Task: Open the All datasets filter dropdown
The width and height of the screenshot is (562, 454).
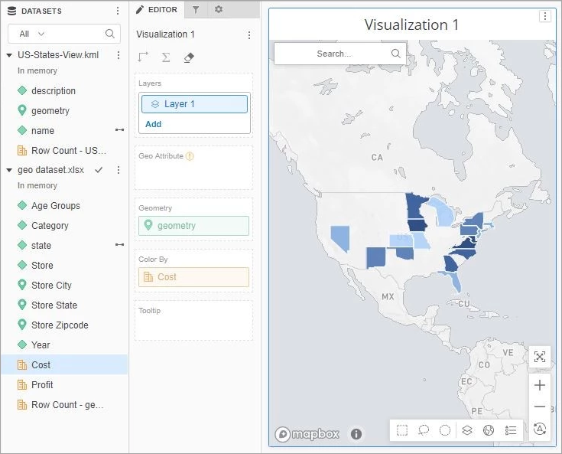Action: (32, 34)
